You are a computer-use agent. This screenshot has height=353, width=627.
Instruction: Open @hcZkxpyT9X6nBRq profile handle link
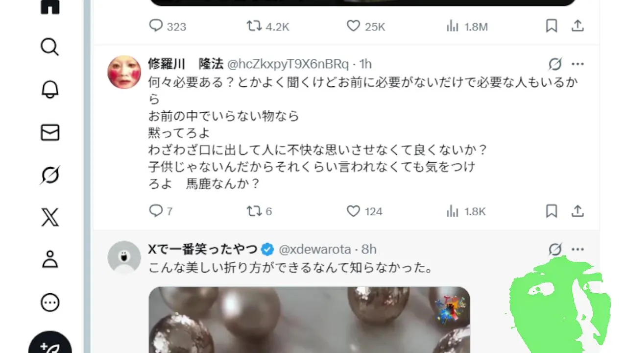coord(288,64)
